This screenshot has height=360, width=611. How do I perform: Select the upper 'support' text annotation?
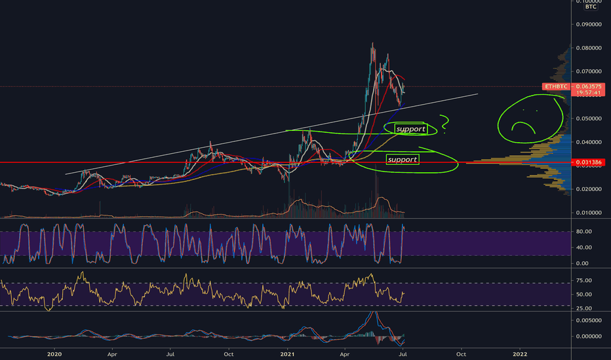point(410,129)
